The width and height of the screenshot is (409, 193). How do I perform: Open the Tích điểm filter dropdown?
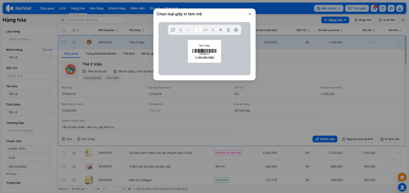29,112
